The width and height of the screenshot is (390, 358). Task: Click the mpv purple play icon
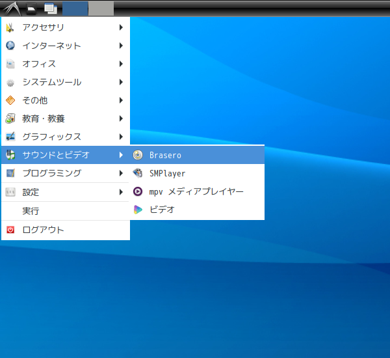pos(138,191)
